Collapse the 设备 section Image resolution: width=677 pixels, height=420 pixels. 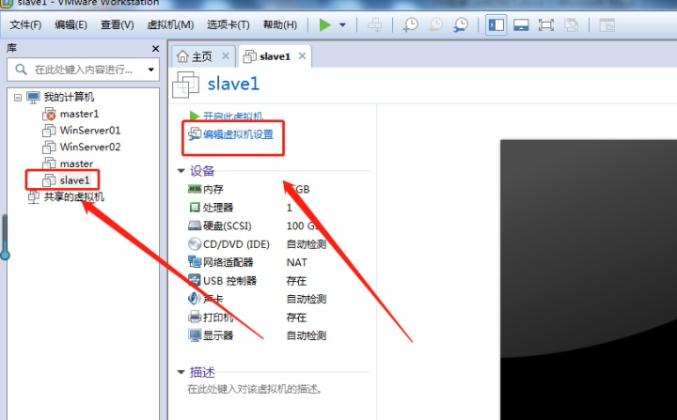tap(181, 171)
